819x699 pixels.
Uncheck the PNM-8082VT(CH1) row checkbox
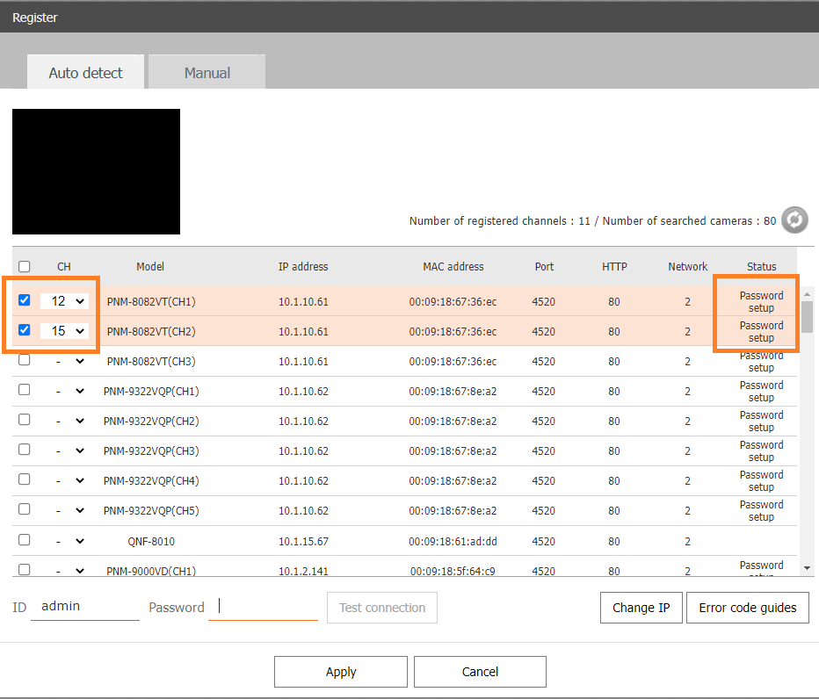pyautogui.click(x=25, y=300)
